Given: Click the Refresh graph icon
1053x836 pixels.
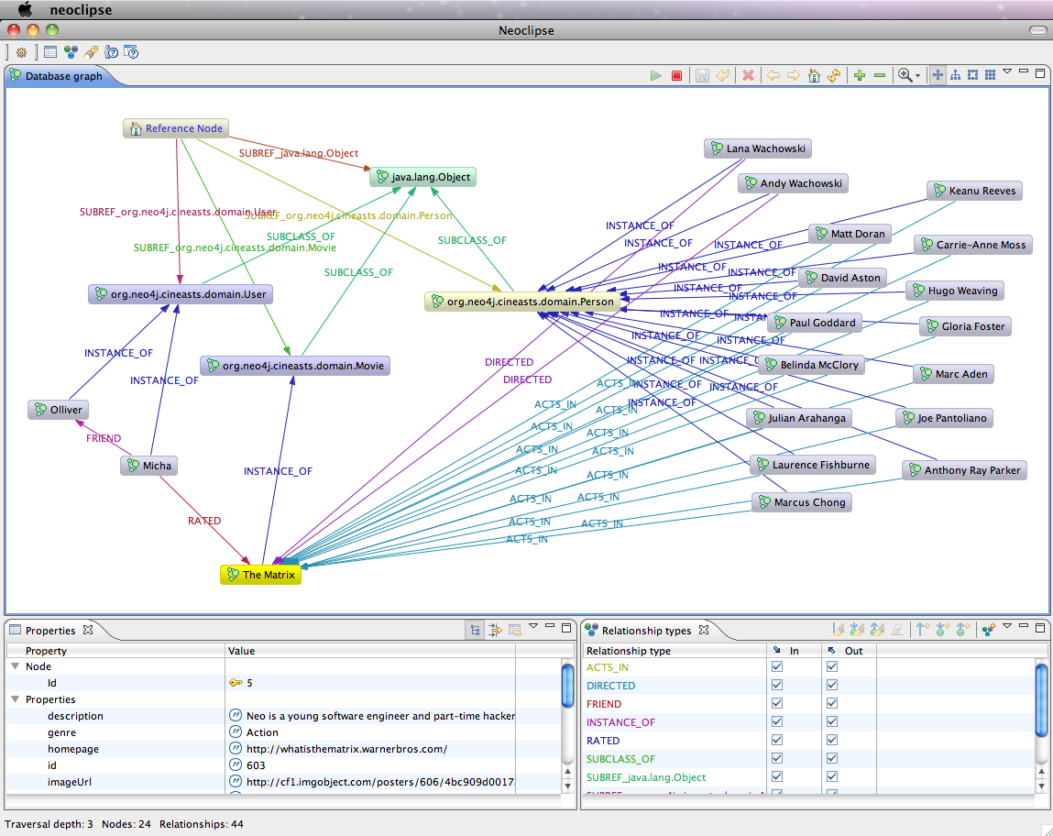Looking at the screenshot, I should coord(834,76).
